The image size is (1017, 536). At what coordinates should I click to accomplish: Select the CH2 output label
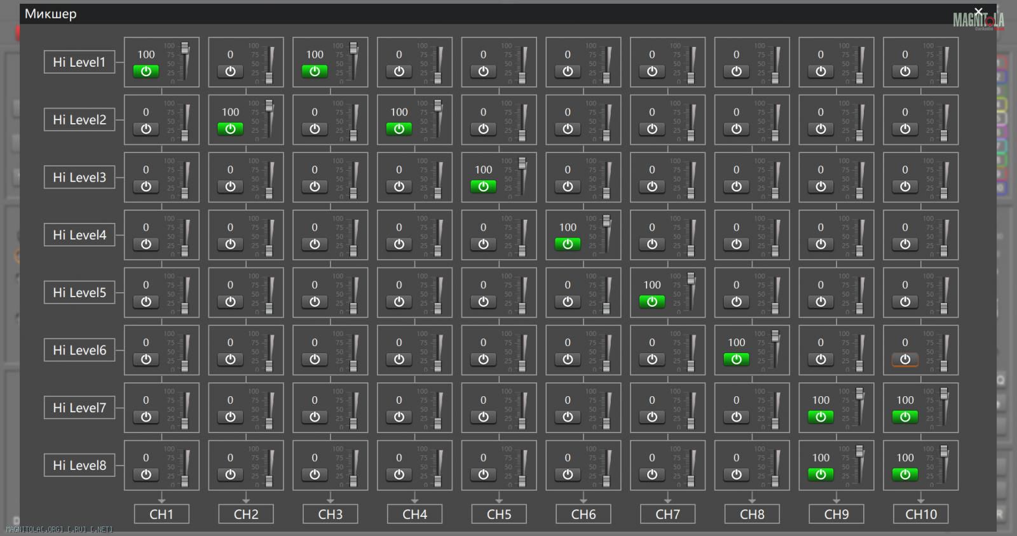(246, 514)
